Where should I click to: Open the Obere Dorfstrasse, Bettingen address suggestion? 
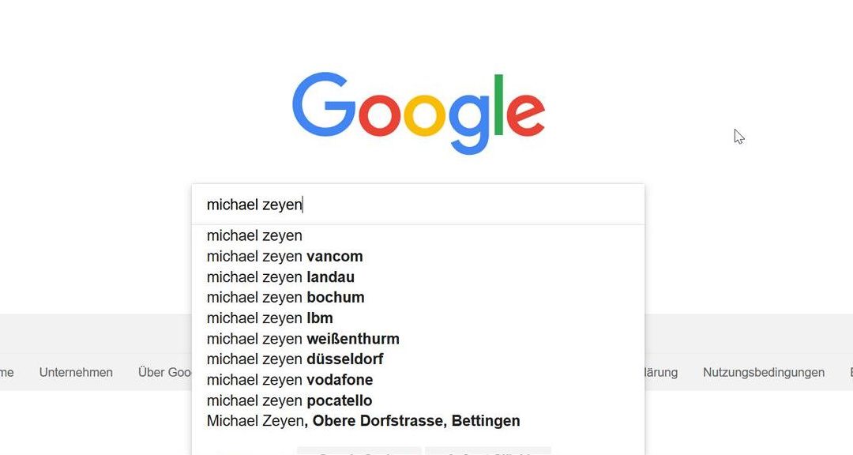click(x=419, y=421)
